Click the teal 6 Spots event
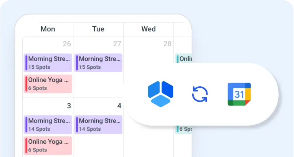294x157 pixels. [184, 129]
